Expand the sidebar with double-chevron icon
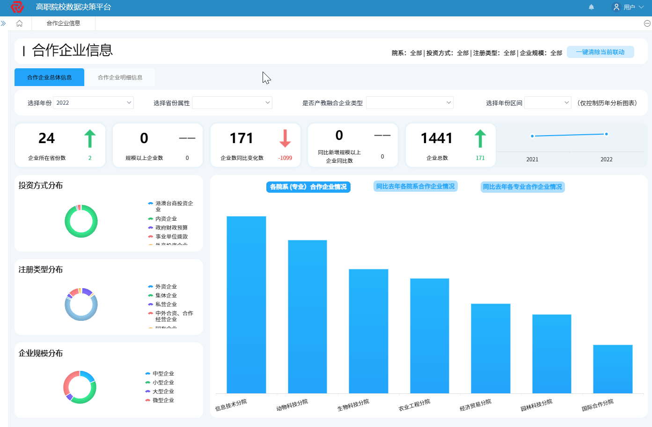The image size is (652, 427). pyautogui.click(x=3, y=23)
